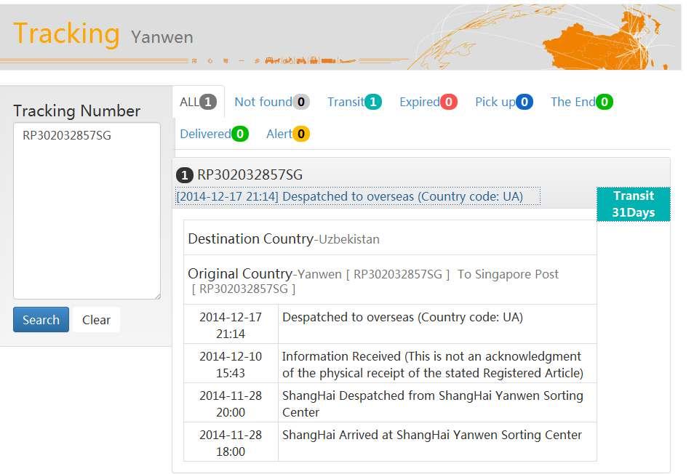Switch to the Transit tab

[x=354, y=102]
